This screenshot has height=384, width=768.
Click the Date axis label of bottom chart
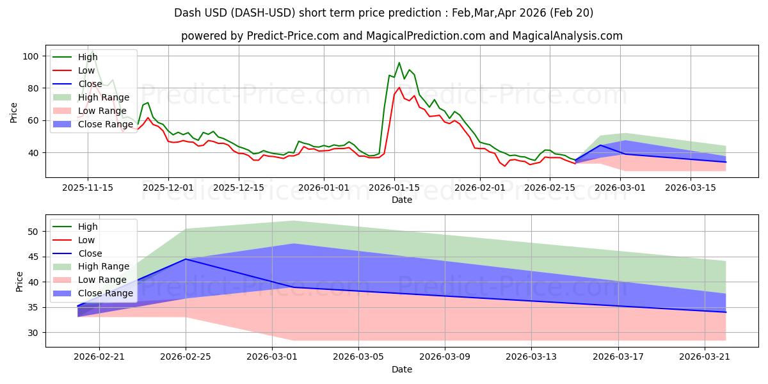coord(401,369)
